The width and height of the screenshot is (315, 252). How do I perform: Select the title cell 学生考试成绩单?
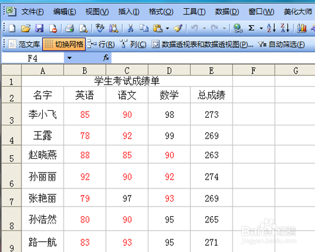pyautogui.click(x=127, y=81)
